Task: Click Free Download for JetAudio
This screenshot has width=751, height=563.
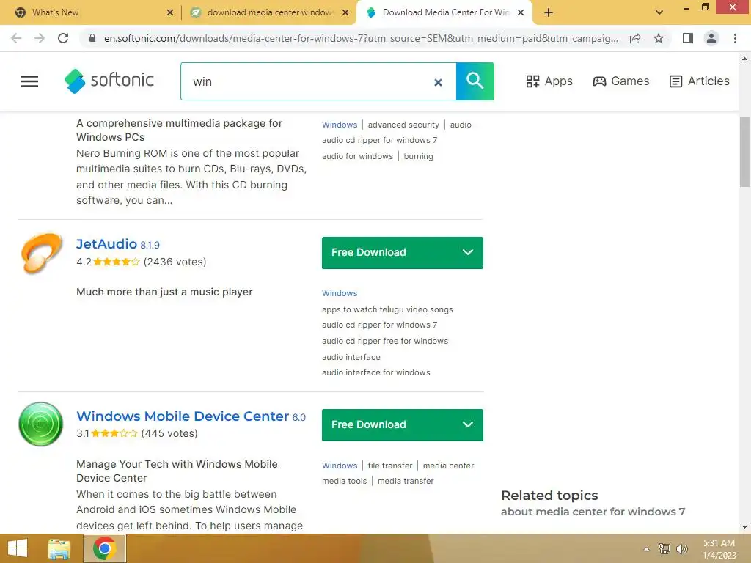Action: point(403,253)
